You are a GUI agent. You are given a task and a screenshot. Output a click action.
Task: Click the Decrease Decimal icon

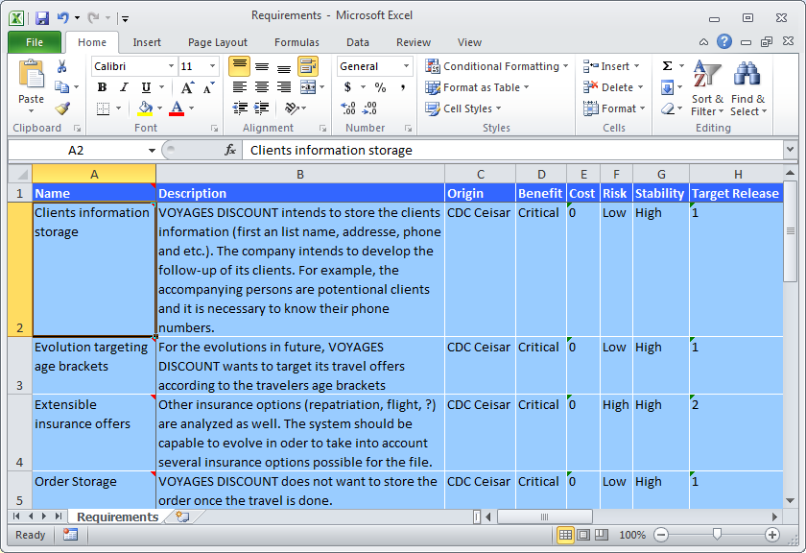click(370, 108)
